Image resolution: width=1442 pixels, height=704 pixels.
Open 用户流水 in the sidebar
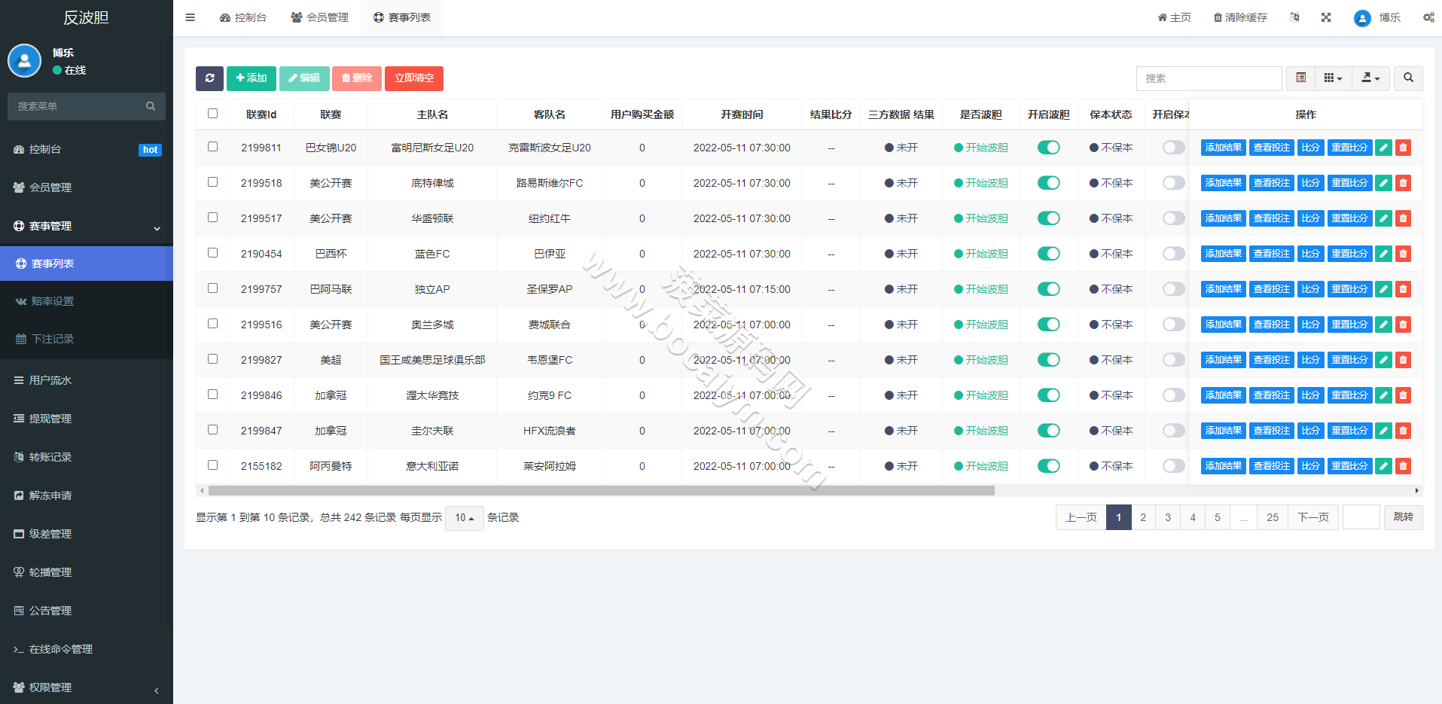(x=87, y=380)
